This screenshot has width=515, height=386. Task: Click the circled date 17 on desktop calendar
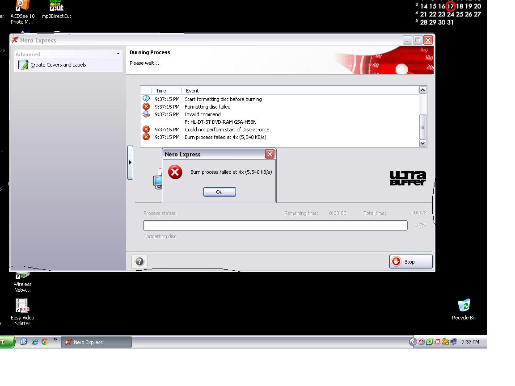pyautogui.click(x=451, y=6)
